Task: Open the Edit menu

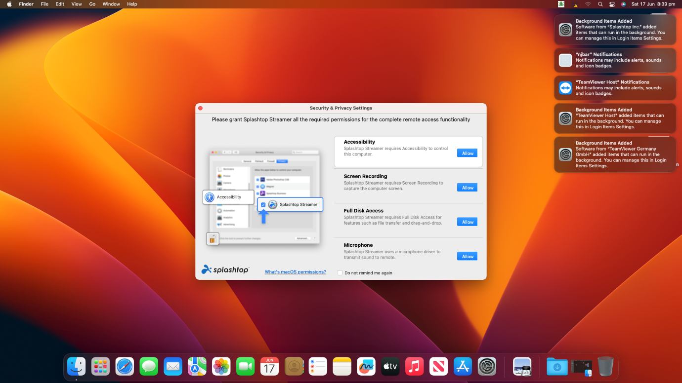Action: [x=60, y=4]
